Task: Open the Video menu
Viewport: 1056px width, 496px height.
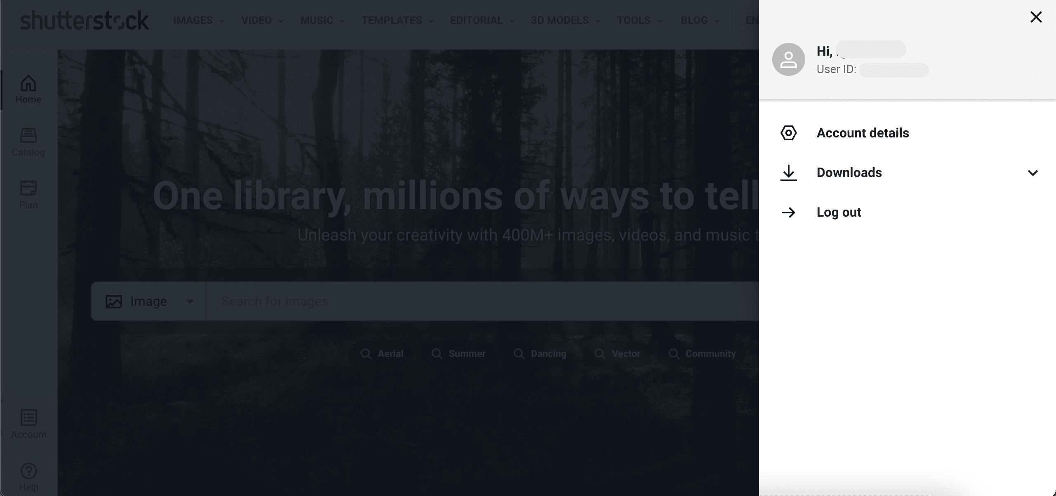Action: tap(262, 20)
